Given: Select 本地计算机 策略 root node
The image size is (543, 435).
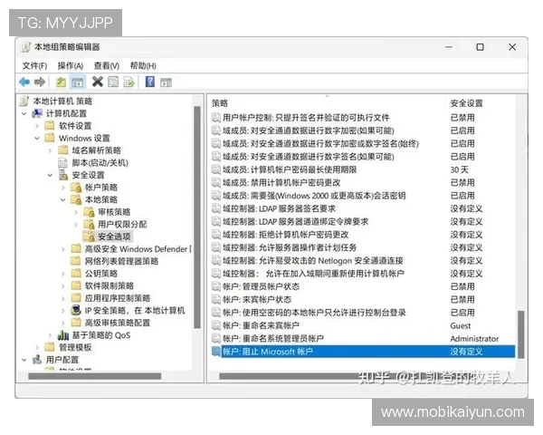Looking at the screenshot, I should coord(62,101).
